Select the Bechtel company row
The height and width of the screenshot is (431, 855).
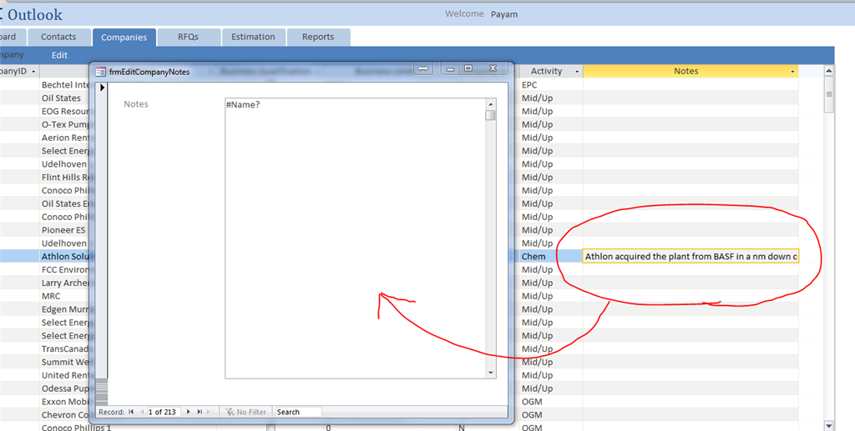point(65,85)
